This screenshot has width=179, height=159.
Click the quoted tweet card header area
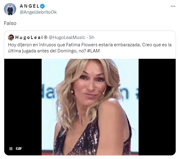(x=51, y=37)
